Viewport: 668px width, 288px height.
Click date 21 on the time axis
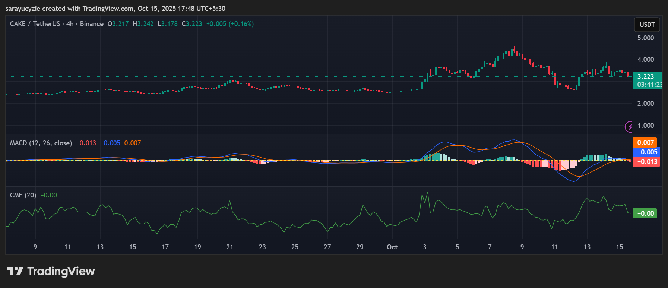230,247
